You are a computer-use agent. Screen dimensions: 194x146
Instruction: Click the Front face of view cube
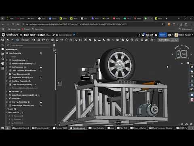coord(183,54)
